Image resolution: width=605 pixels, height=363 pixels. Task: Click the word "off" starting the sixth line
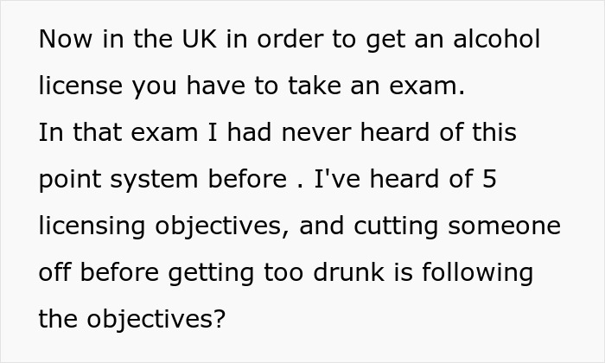pos(54,273)
